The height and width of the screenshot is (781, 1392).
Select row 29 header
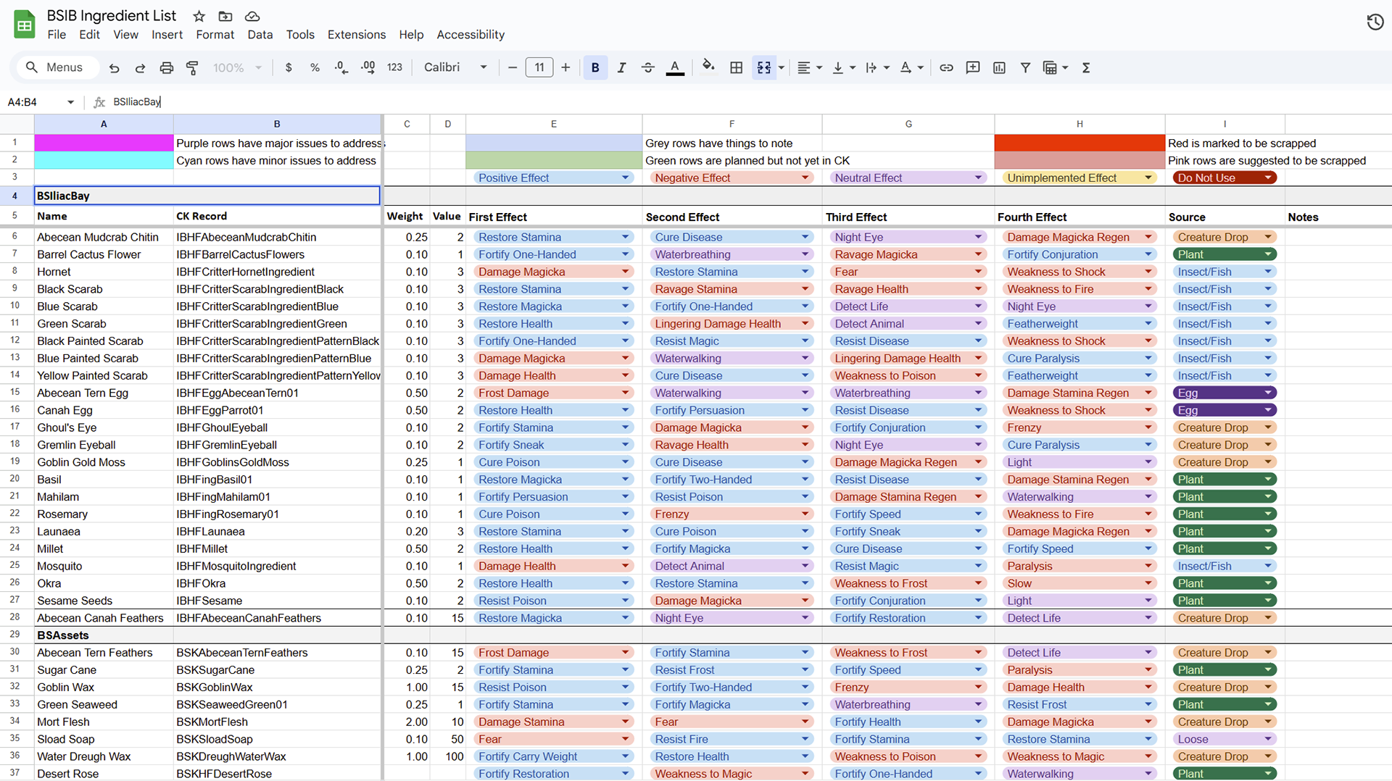(x=14, y=635)
